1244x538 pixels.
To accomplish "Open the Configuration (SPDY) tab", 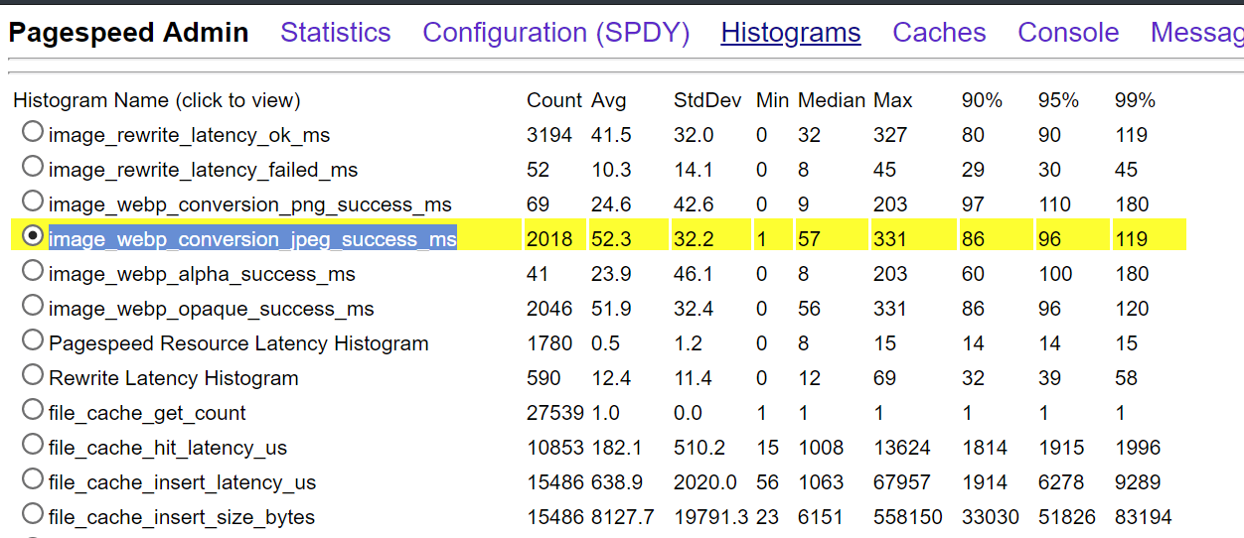I will coord(556,33).
